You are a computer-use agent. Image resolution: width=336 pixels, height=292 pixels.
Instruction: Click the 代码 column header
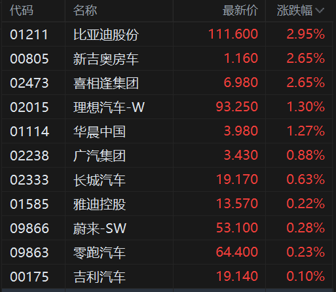[x=22, y=10]
